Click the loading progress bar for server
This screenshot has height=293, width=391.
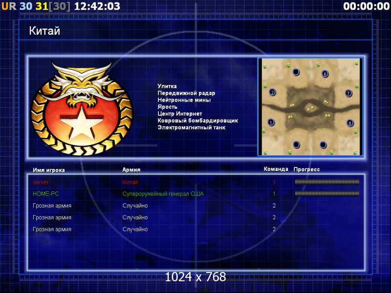(x=327, y=182)
